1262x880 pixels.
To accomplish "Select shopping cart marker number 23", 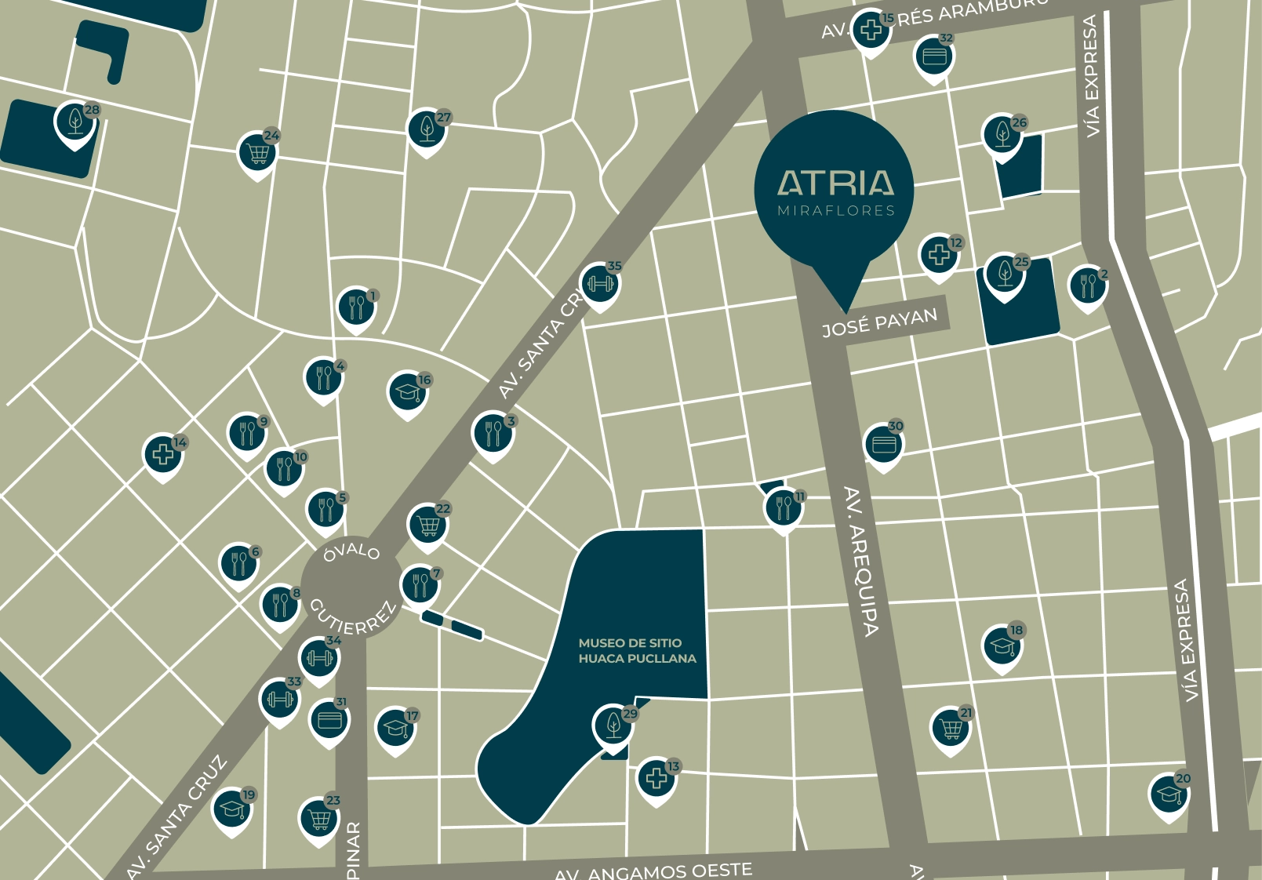I will click(x=319, y=819).
